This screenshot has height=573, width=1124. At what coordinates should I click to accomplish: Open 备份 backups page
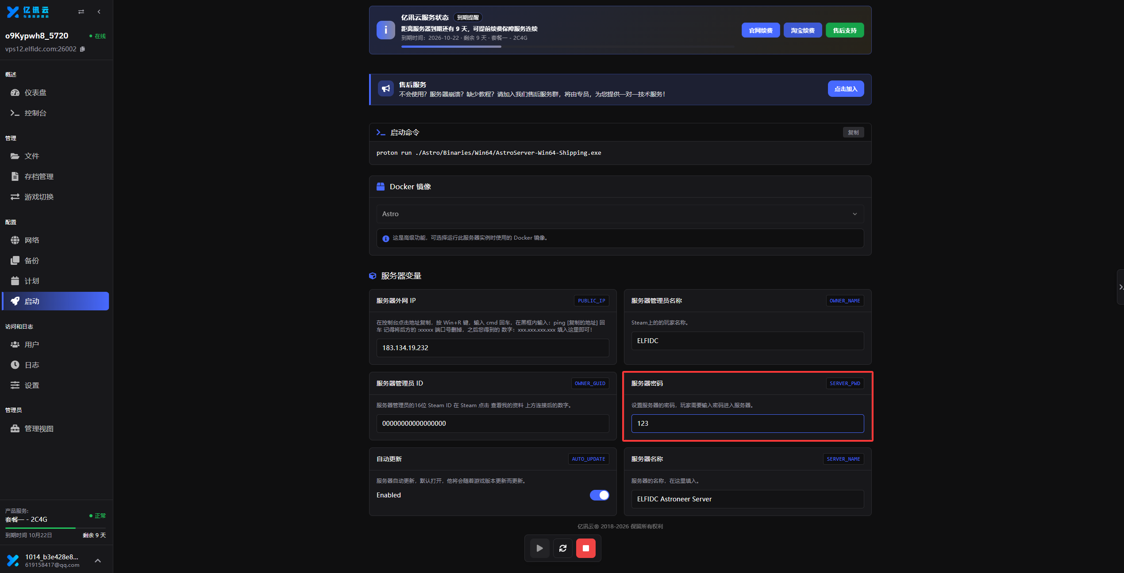[x=55, y=260]
